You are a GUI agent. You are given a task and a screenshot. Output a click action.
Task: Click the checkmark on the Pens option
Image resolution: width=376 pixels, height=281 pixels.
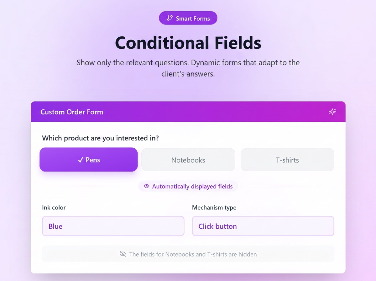tap(80, 160)
